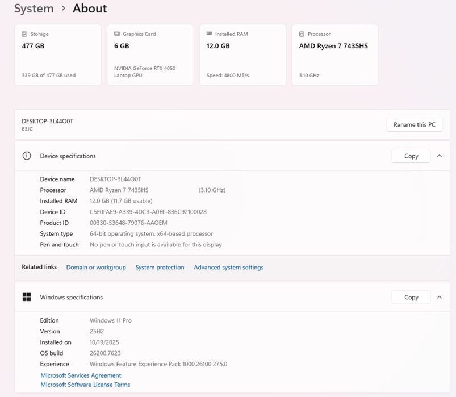Click the Processor card icon

point(302,34)
